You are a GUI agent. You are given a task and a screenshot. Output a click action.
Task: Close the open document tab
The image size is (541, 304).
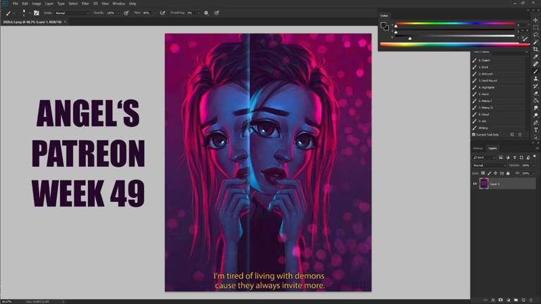65,22
